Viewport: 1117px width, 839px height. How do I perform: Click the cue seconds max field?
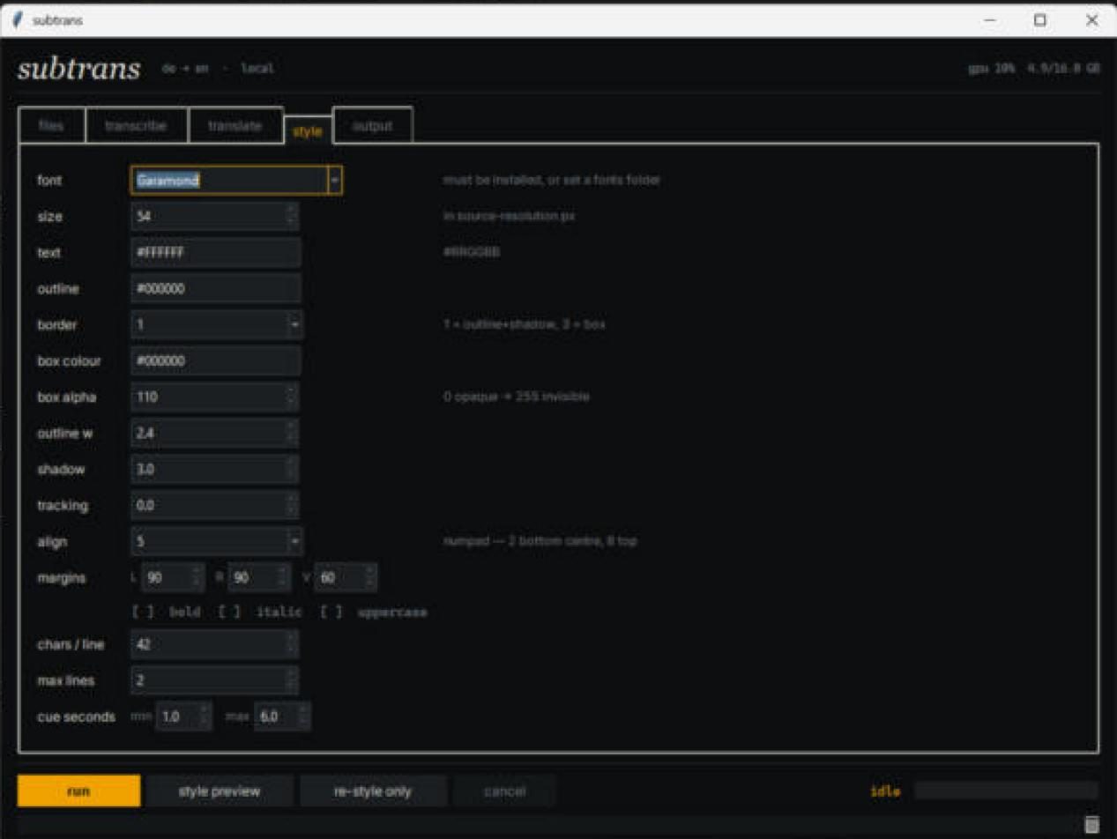[x=282, y=716]
